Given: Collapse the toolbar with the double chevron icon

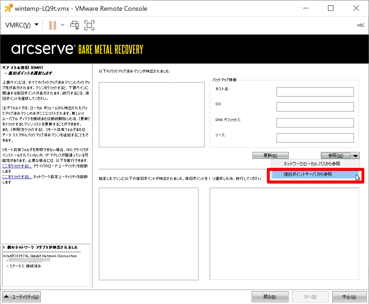Looking at the screenshot, I should pyautogui.click(x=360, y=25).
